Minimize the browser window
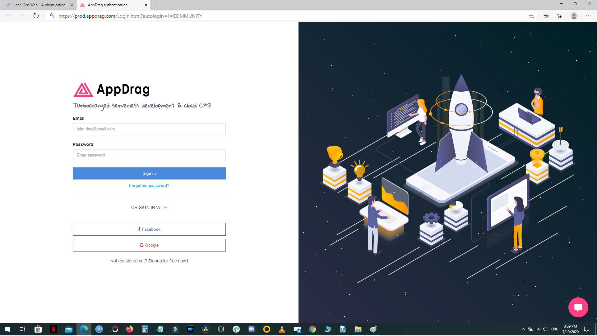597x336 pixels. [x=561, y=4]
